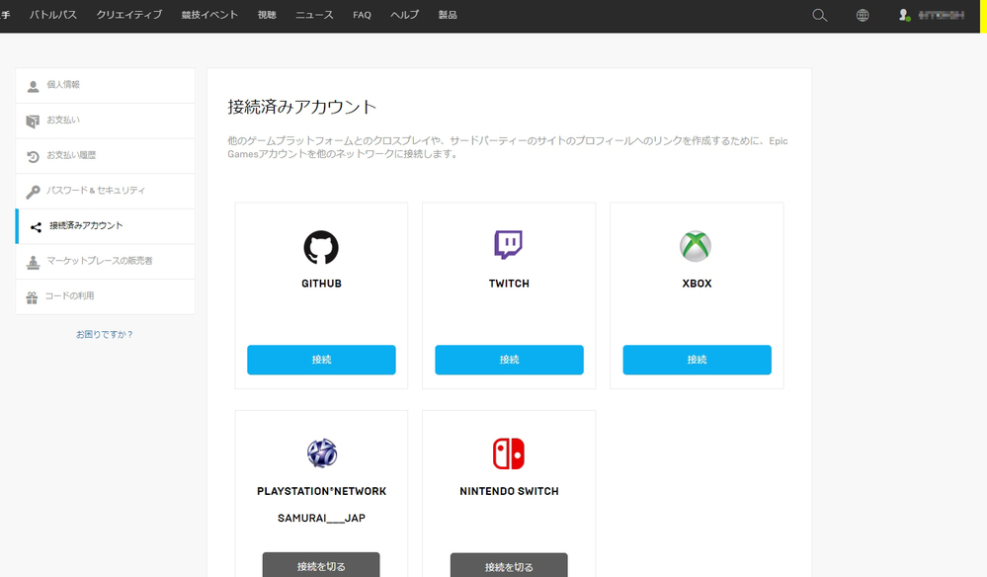Click the PLAYSTATION NETWORK card label

click(321, 491)
